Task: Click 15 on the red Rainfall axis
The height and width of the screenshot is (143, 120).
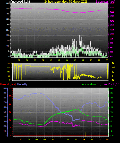Action: click(10, 112)
